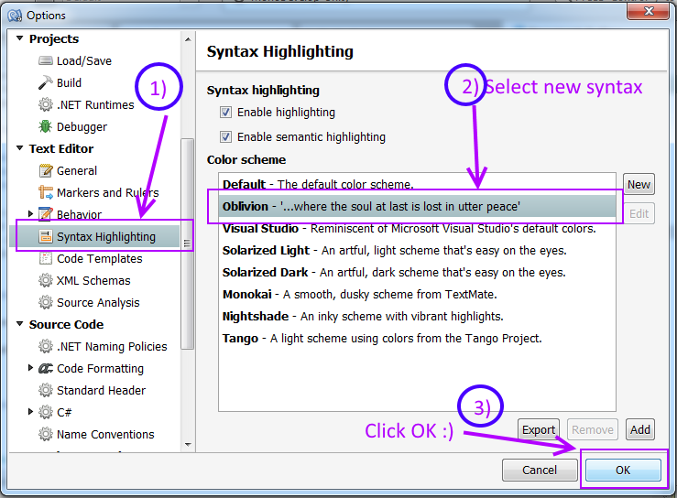Toggle the Enable semantic highlighting checkbox
The width and height of the screenshot is (677, 498).
pos(225,136)
